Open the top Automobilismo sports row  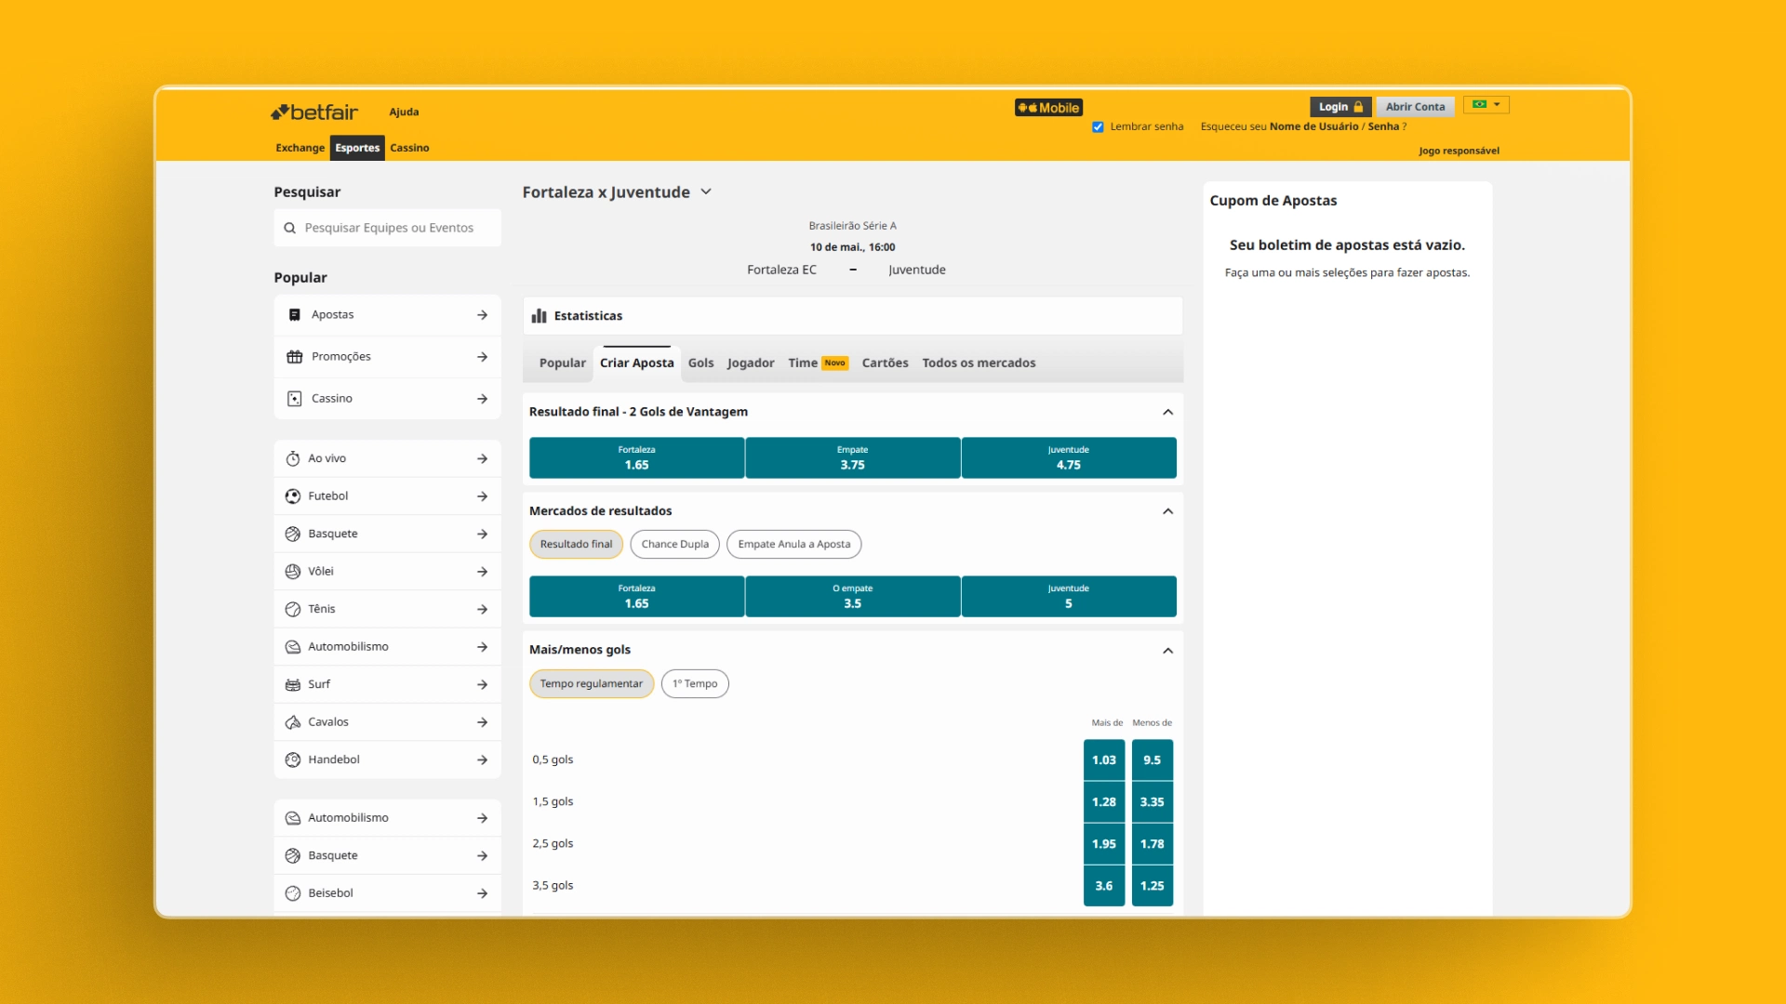[x=387, y=647]
